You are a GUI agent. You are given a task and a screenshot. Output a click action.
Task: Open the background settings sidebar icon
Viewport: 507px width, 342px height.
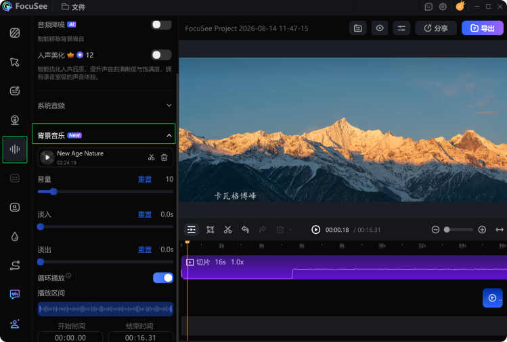point(15,33)
